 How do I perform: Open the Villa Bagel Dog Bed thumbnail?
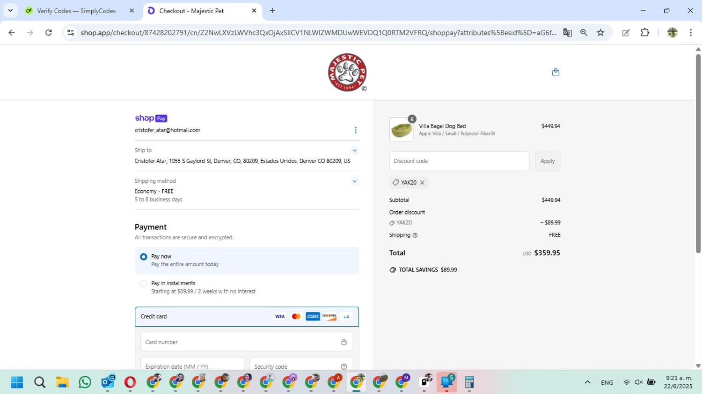click(x=402, y=129)
